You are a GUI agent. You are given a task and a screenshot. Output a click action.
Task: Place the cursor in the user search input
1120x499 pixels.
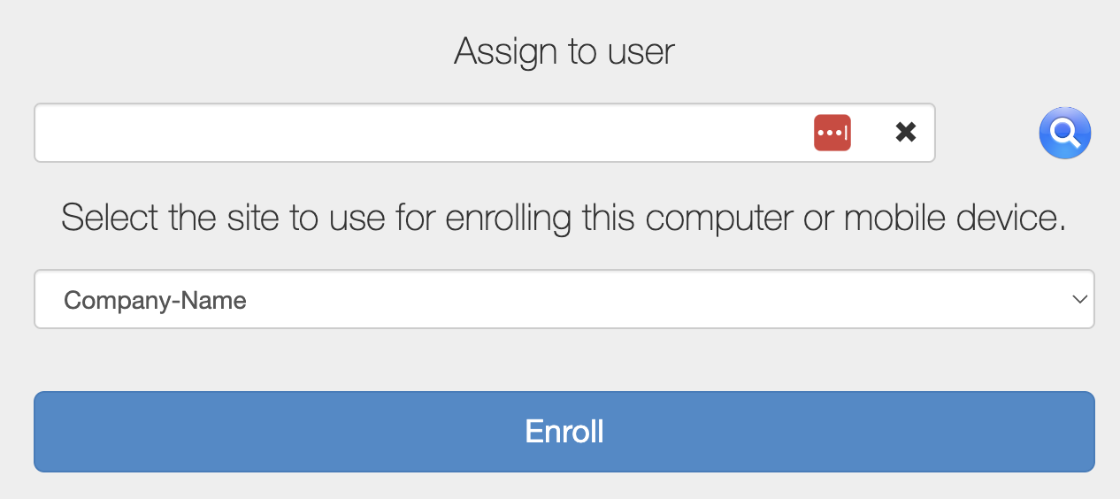coord(416,133)
